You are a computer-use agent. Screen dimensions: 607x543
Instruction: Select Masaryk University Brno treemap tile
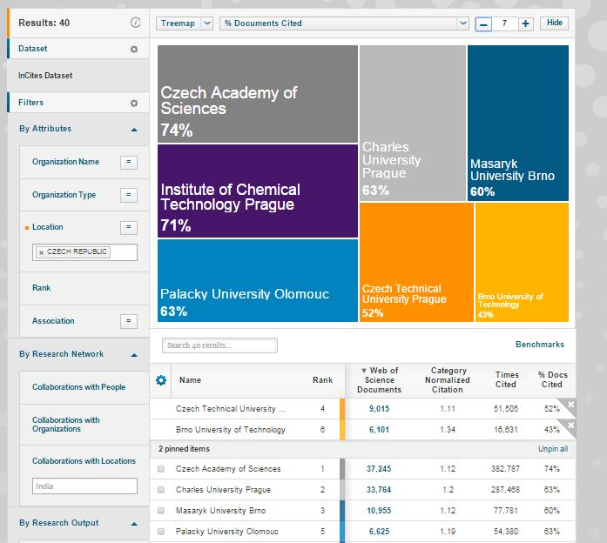518,123
